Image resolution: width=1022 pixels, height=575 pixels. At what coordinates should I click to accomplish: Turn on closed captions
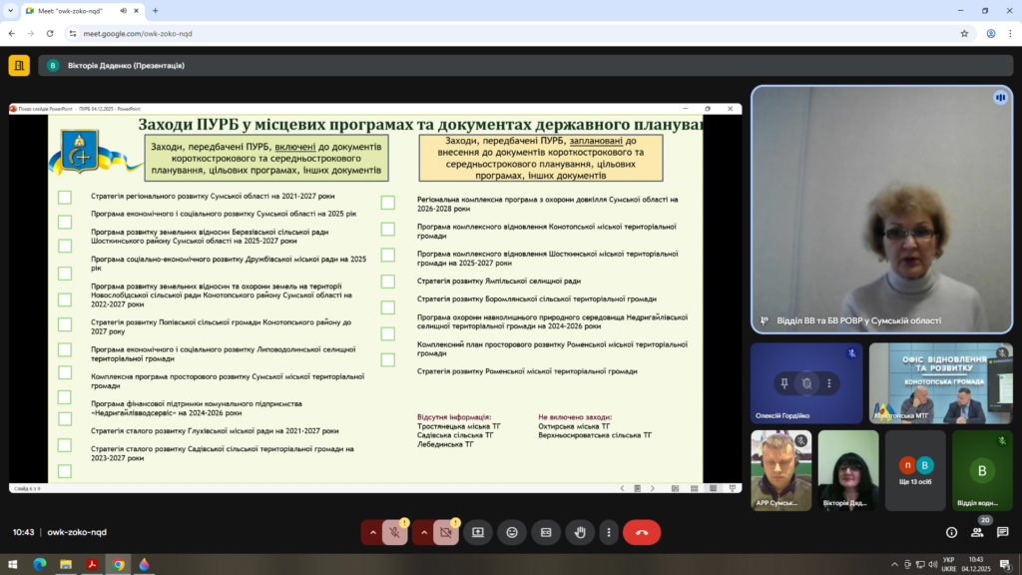pos(546,532)
